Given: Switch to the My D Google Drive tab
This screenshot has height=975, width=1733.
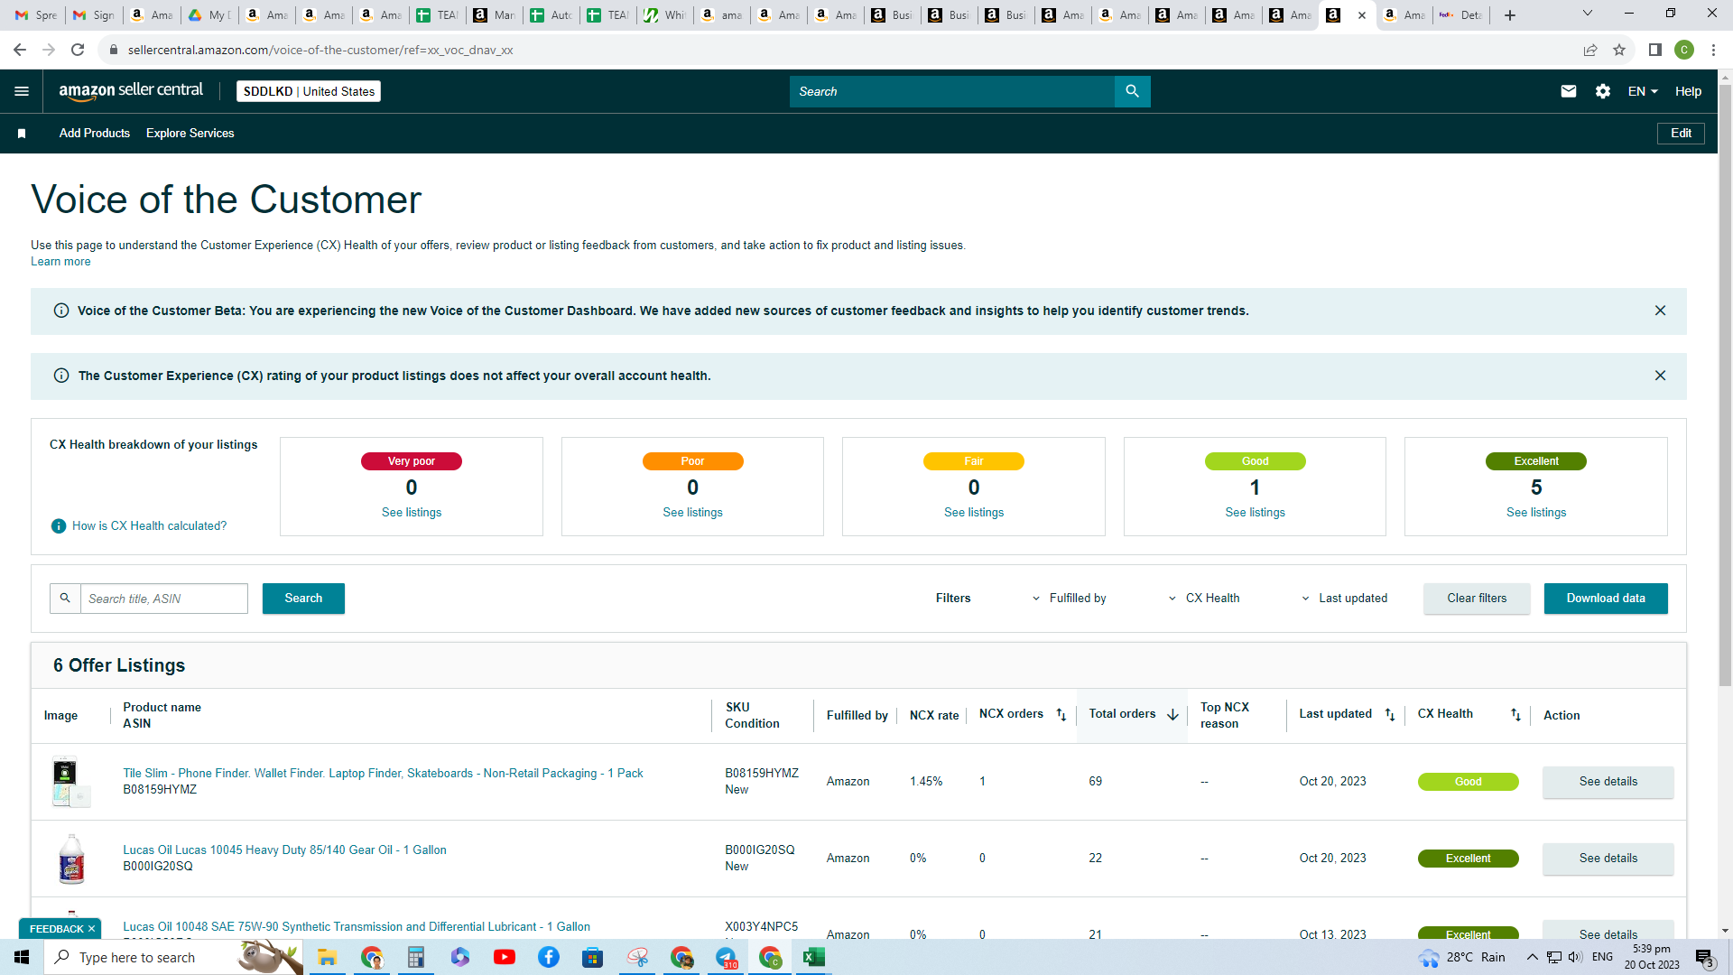Looking at the screenshot, I should pyautogui.click(x=209, y=15).
